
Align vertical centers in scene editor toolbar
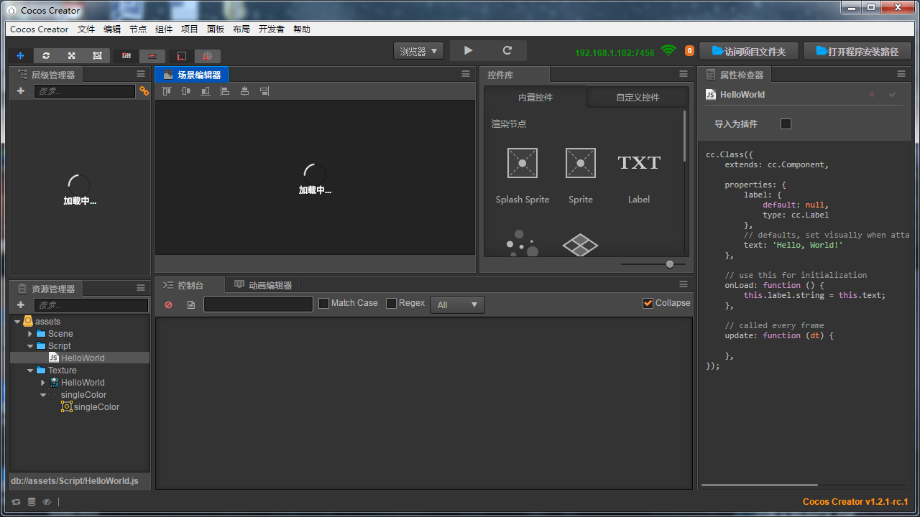(186, 91)
